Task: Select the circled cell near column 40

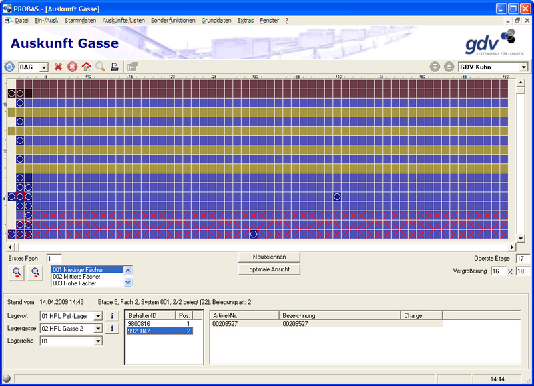Action: [x=337, y=197]
